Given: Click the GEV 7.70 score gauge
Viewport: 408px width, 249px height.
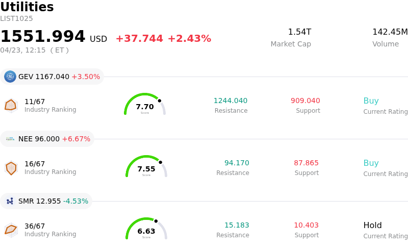Looking at the screenshot, I should [x=145, y=105].
